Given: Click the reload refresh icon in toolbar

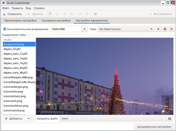Looking at the screenshot, I should pyautogui.click(x=95, y=14).
